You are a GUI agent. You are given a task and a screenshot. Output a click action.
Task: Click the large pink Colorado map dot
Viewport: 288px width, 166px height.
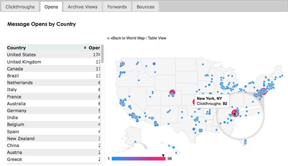pyautogui.click(x=172, y=92)
